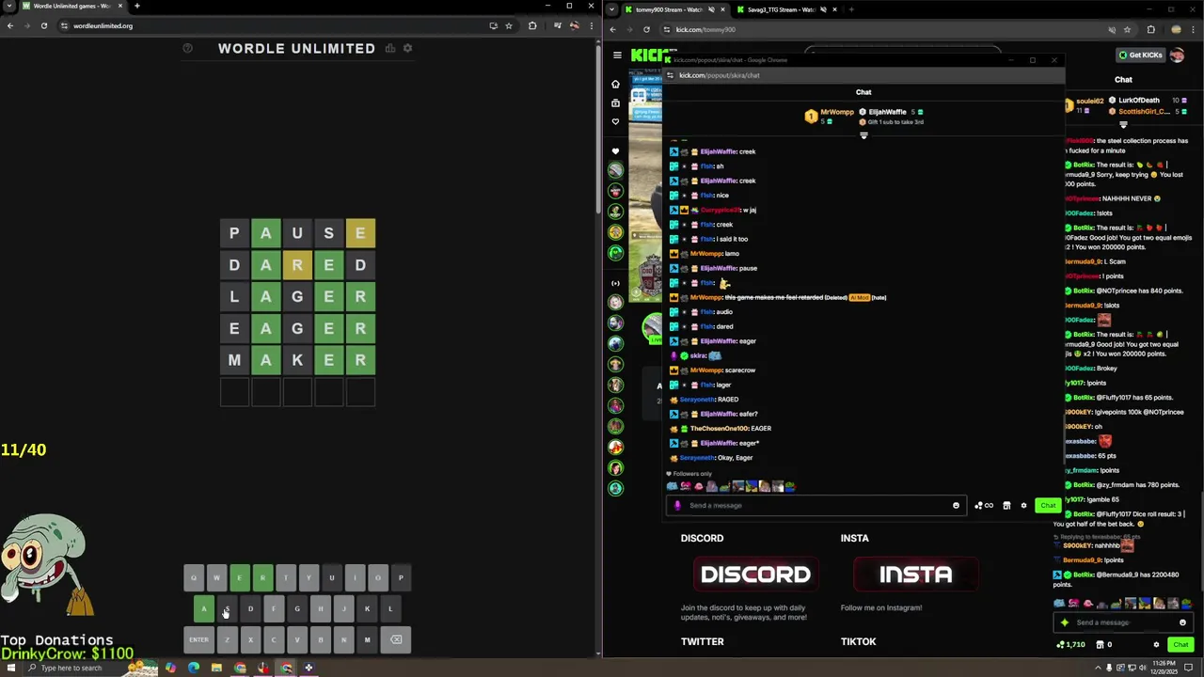Screen dimensions: 1204x677
Task: Reload Kick tommy900 page
Action: 646,29
